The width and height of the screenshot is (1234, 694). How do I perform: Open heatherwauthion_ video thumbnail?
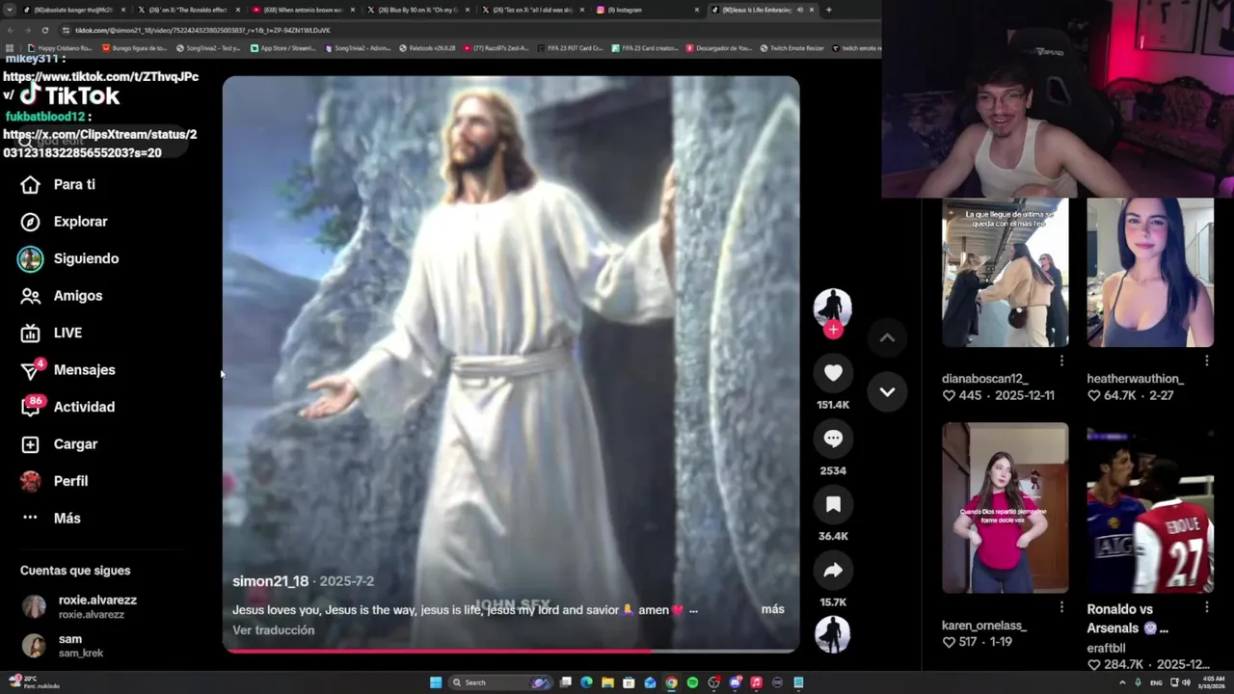[1150, 273]
